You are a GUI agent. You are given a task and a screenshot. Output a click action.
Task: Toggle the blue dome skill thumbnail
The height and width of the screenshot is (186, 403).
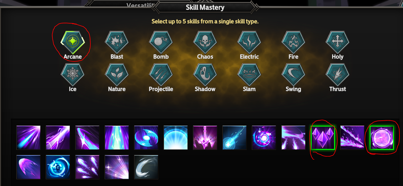click(176, 137)
